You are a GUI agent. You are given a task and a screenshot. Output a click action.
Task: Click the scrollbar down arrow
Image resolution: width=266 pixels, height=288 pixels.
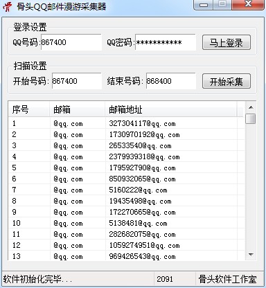pyautogui.click(x=251, y=255)
